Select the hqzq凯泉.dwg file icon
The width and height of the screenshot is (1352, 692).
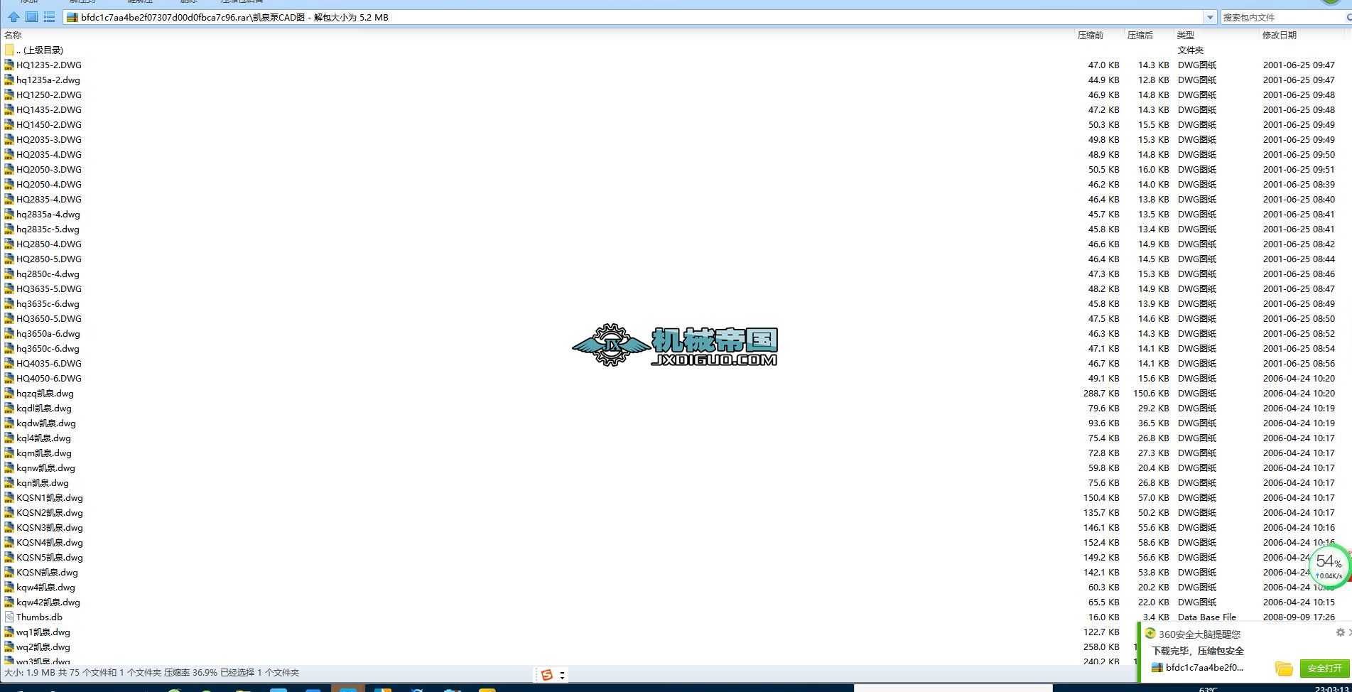pos(9,393)
